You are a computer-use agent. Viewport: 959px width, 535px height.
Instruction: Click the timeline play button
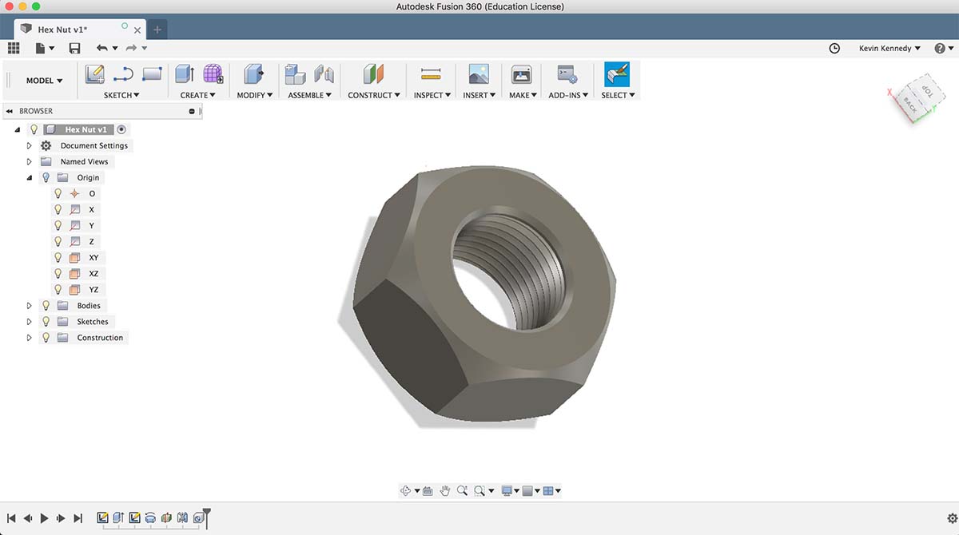(x=45, y=518)
